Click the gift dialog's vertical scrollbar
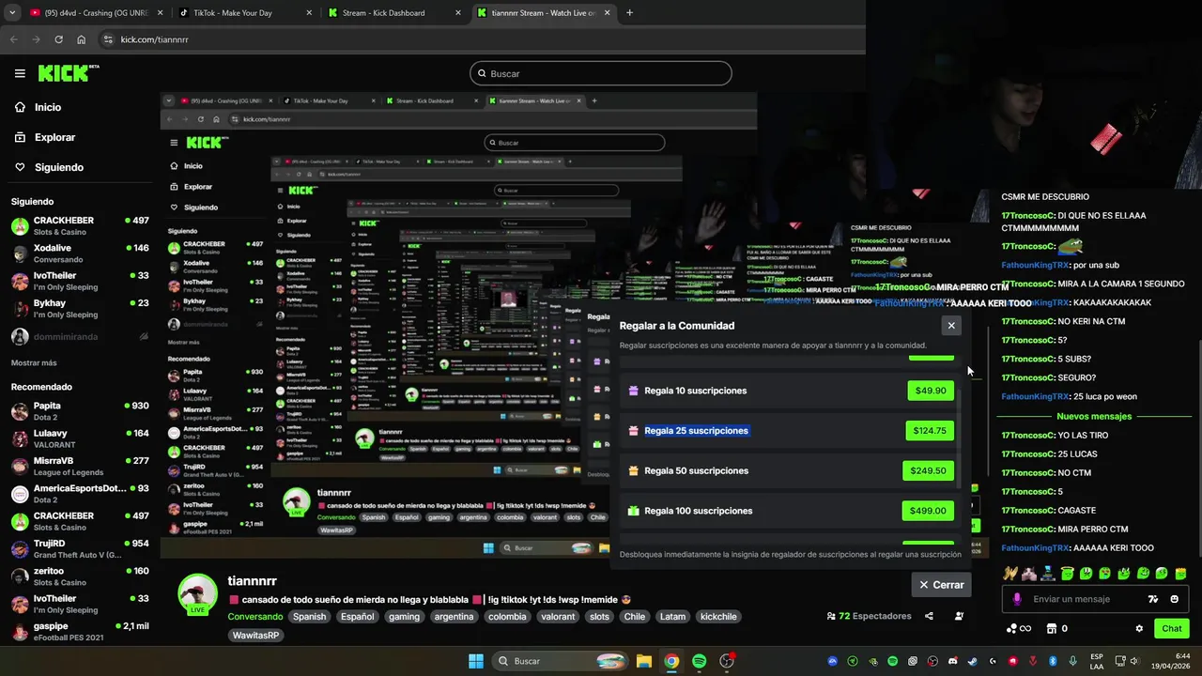Screen dimensions: 1202x676 click(959, 437)
